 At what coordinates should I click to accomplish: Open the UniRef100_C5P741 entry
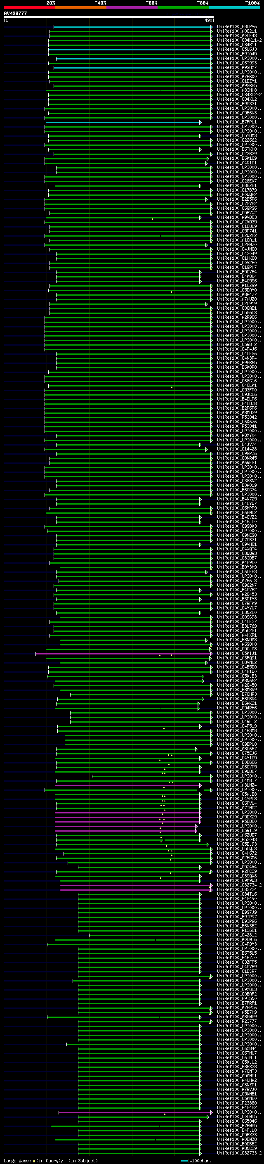point(236,231)
